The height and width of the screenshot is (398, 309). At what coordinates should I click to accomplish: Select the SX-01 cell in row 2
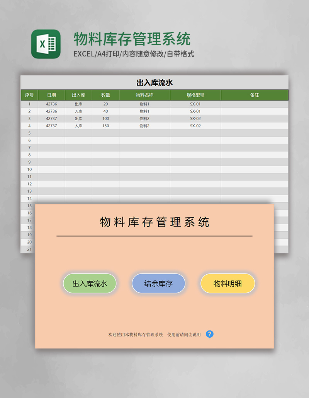195,111
